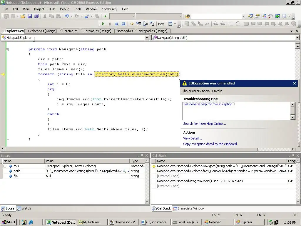Open the Solution Explorer toolbar icon
Image resolution: width=301 pixels, height=226 pixels.
coord(250,16)
